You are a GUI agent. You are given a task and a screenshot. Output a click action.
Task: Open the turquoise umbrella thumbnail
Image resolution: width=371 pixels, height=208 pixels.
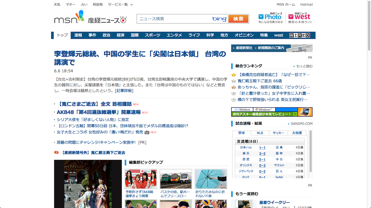click(x=211, y=179)
